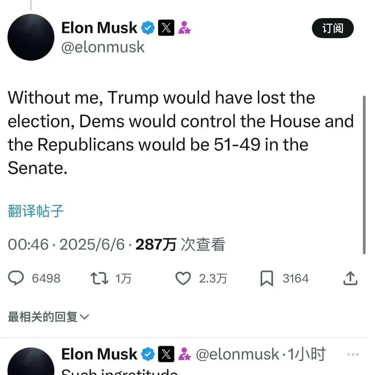Bookmark this post

point(266,278)
